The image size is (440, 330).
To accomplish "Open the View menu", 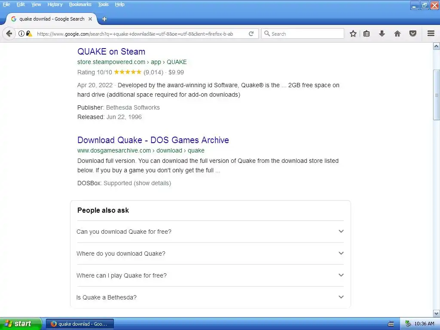I will pyautogui.click(x=36, y=4).
